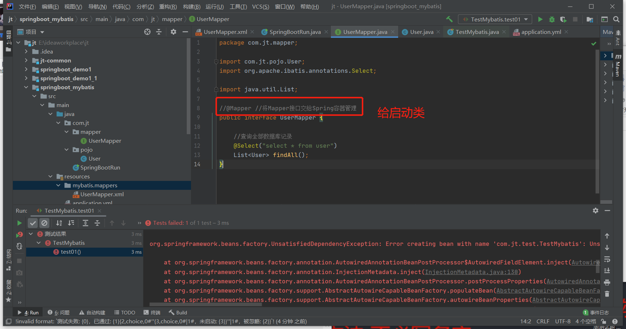Print console output with printer icon
Image resolution: width=626 pixels, height=329 pixels.
pyautogui.click(x=607, y=283)
